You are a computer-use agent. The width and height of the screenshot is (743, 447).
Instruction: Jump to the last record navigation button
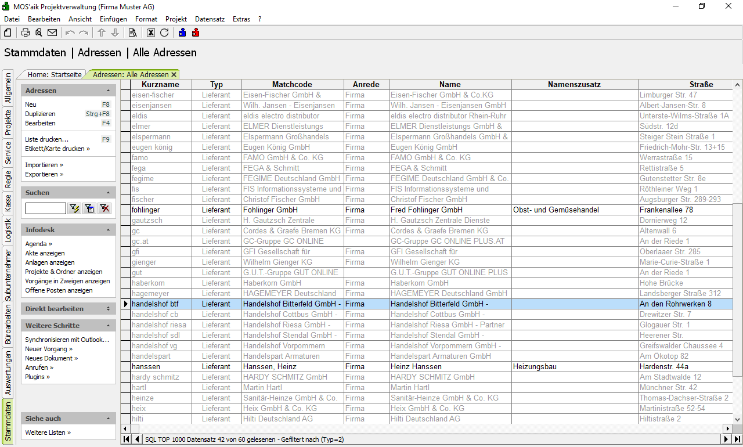(737, 439)
